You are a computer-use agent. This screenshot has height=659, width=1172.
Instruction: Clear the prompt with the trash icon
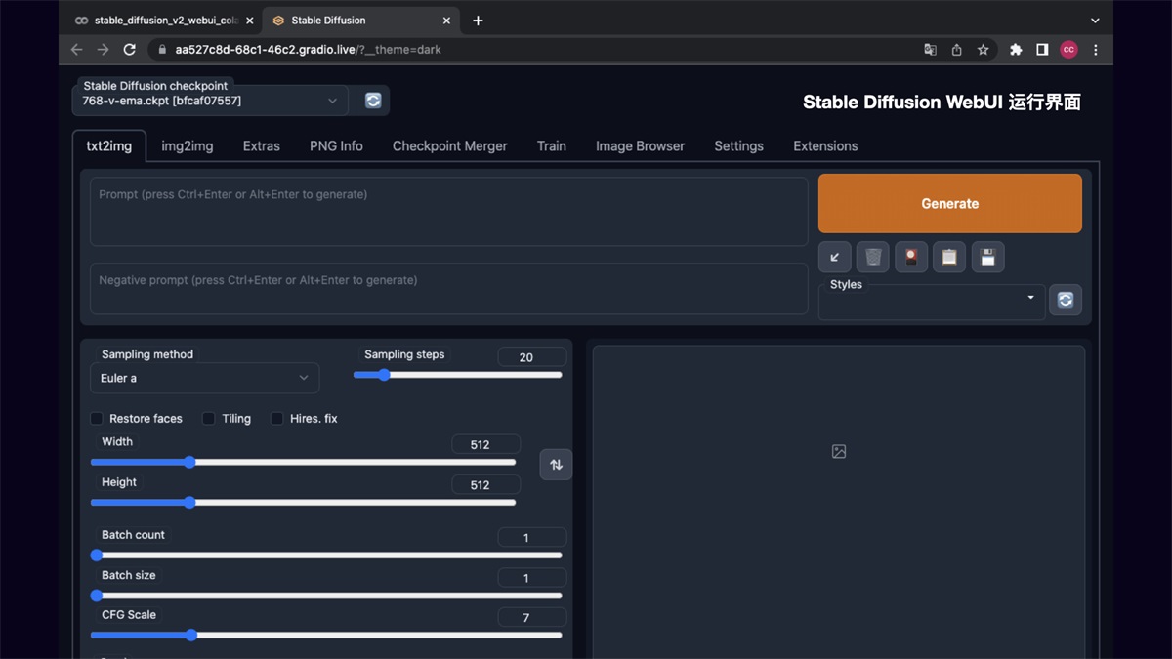(872, 257)
